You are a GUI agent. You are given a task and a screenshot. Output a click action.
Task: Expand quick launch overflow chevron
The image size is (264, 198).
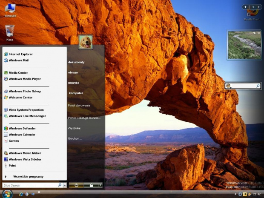(x=39, y=192)
